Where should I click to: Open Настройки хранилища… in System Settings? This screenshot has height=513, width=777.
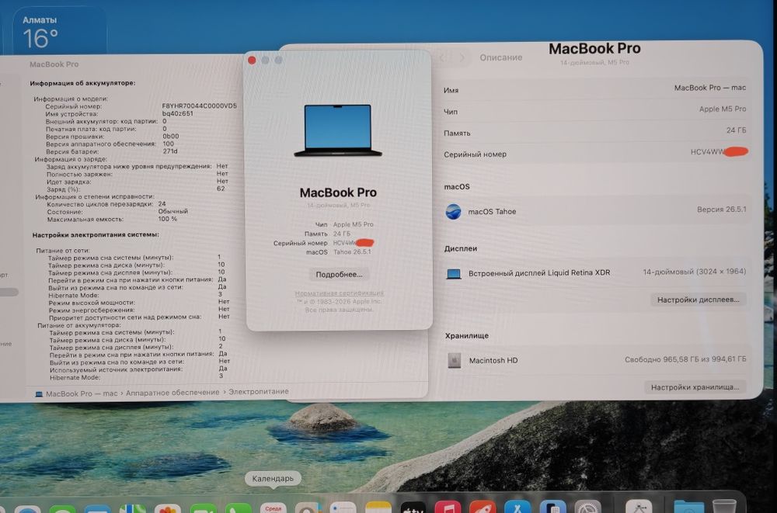coord(695,387)
